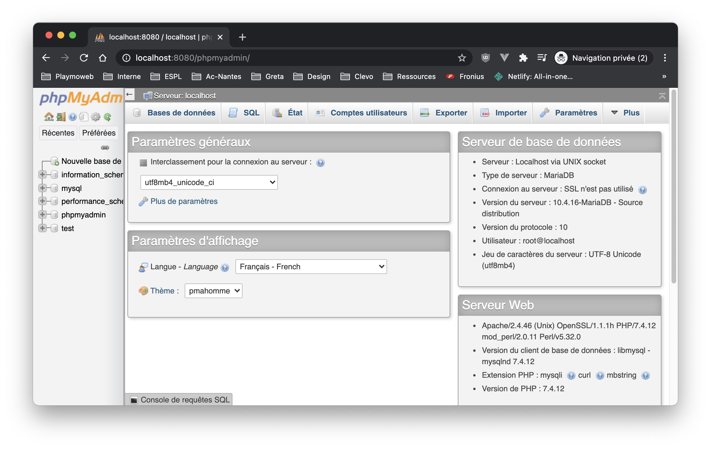
Task: Click the documentation page icon in sidebar
Action: (84, 117)
